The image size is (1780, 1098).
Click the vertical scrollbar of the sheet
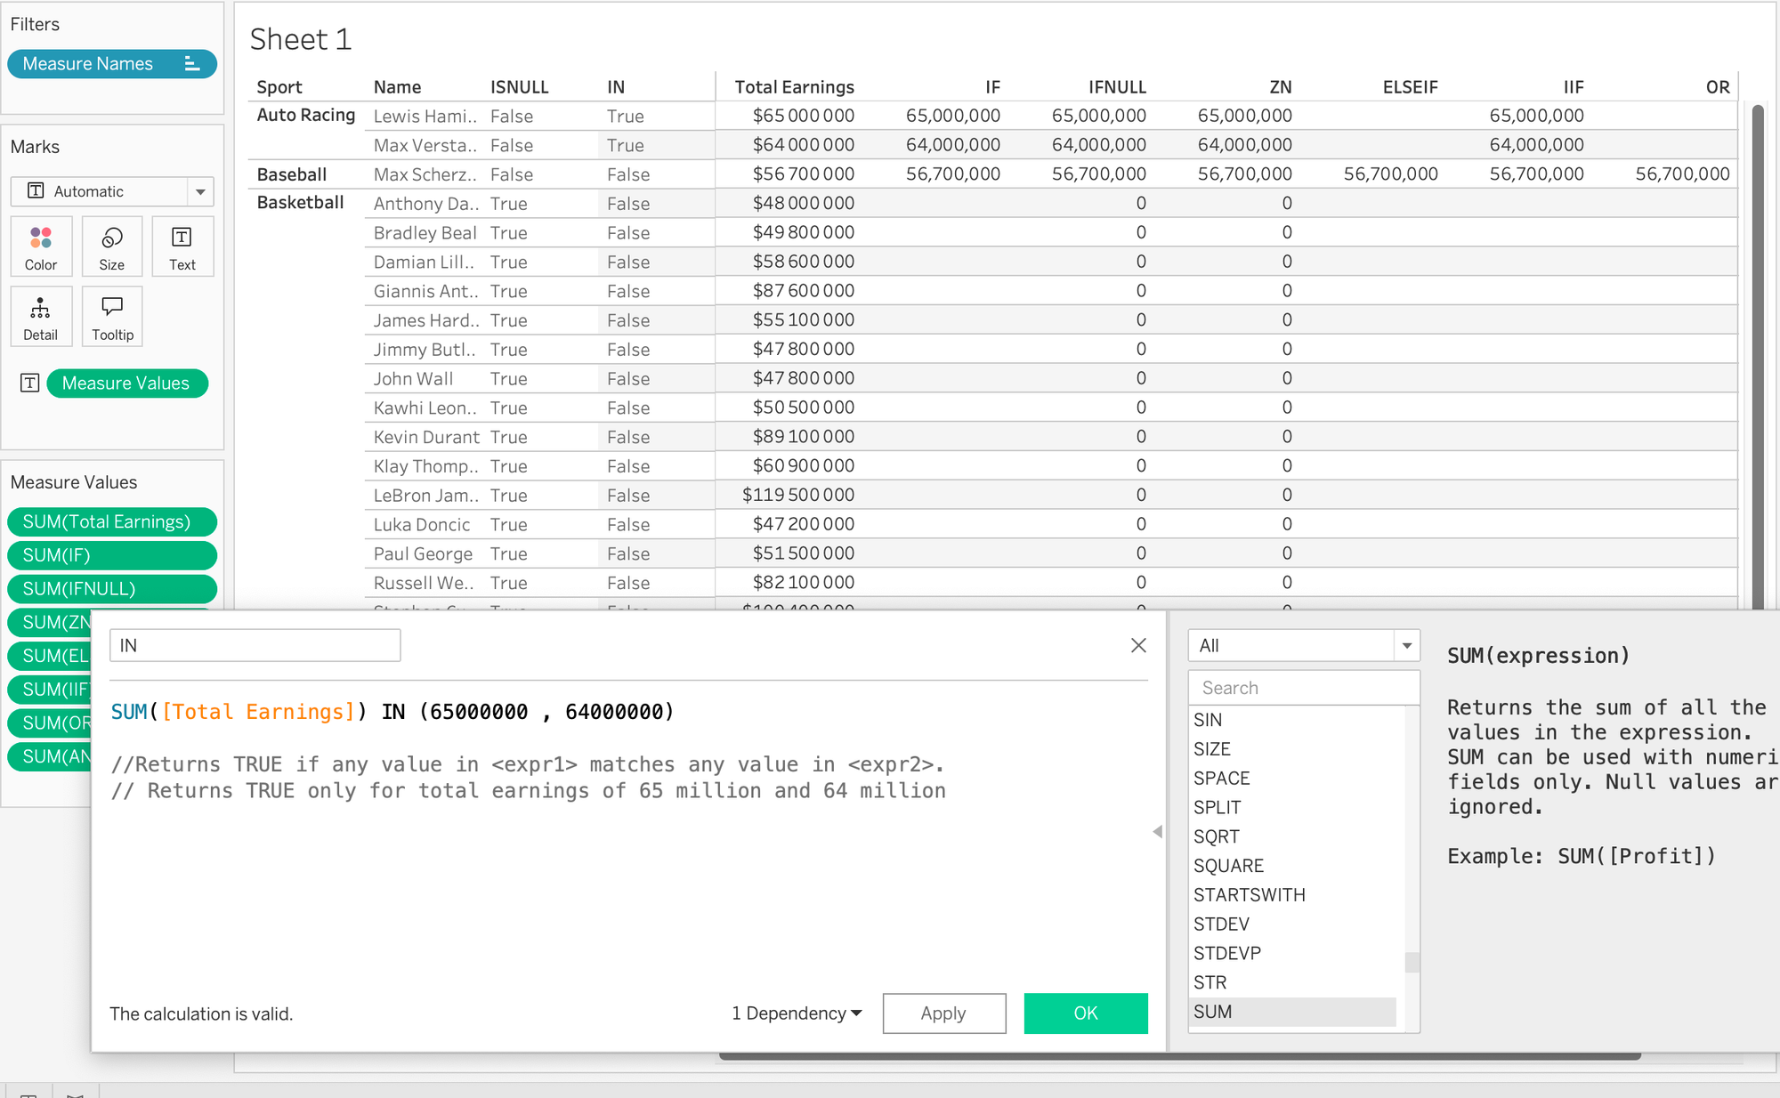[1757, 356]
